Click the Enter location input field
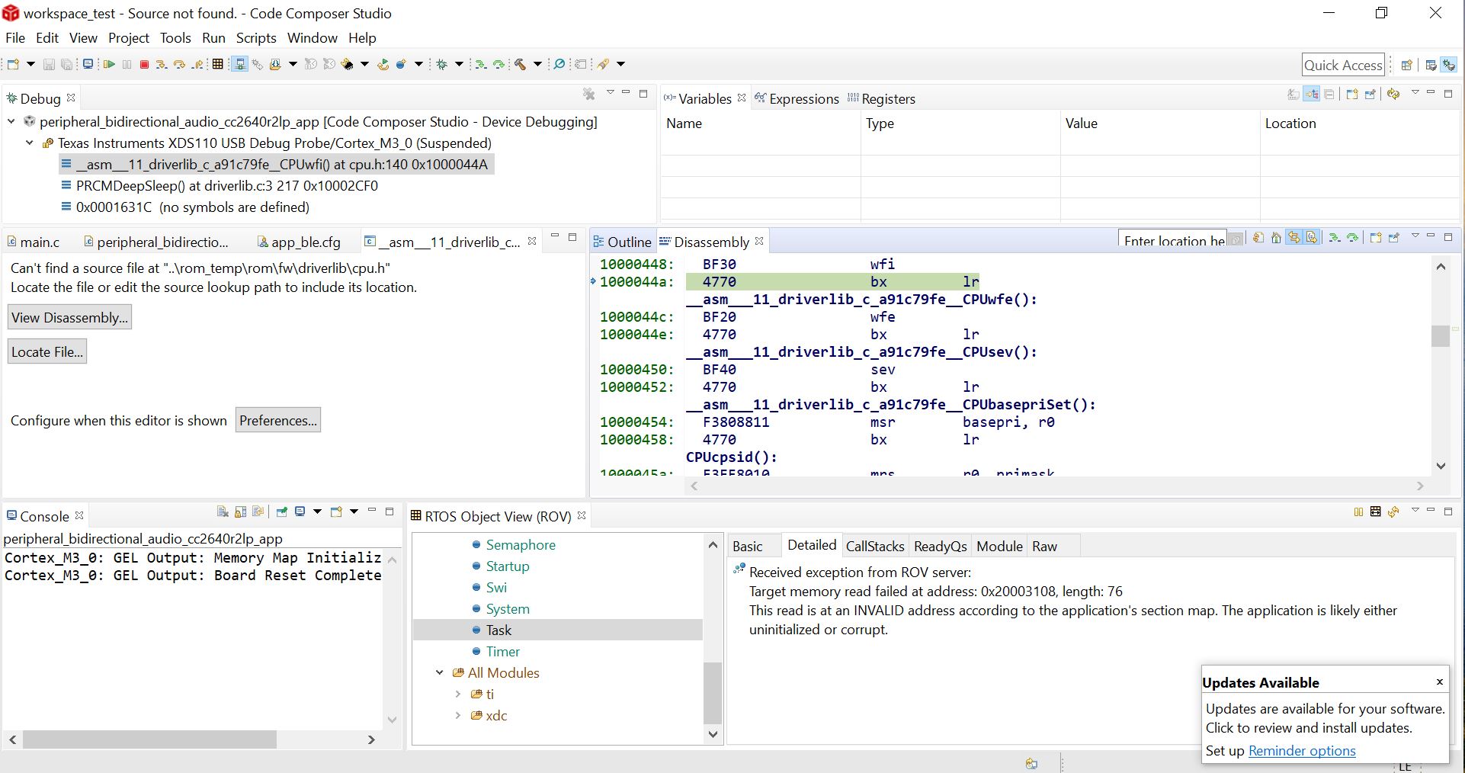The height and width of the screenshot is (773, 1465). tap(1172, 240)
